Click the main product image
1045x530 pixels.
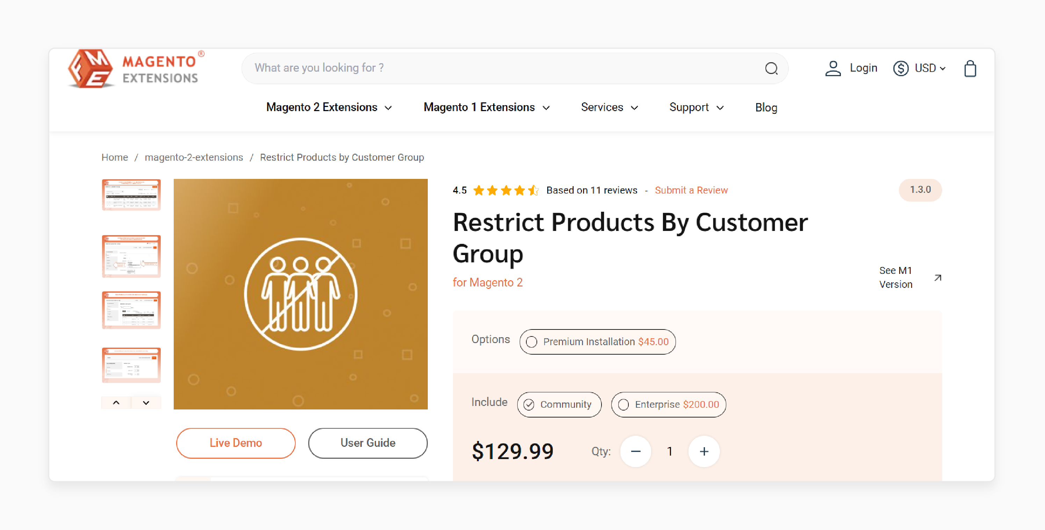tap(301, 294)
